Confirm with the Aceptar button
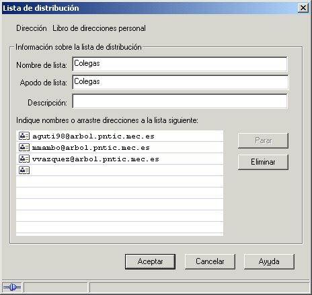This screenshot has height=295, width=312. click(x=150, y=261)
